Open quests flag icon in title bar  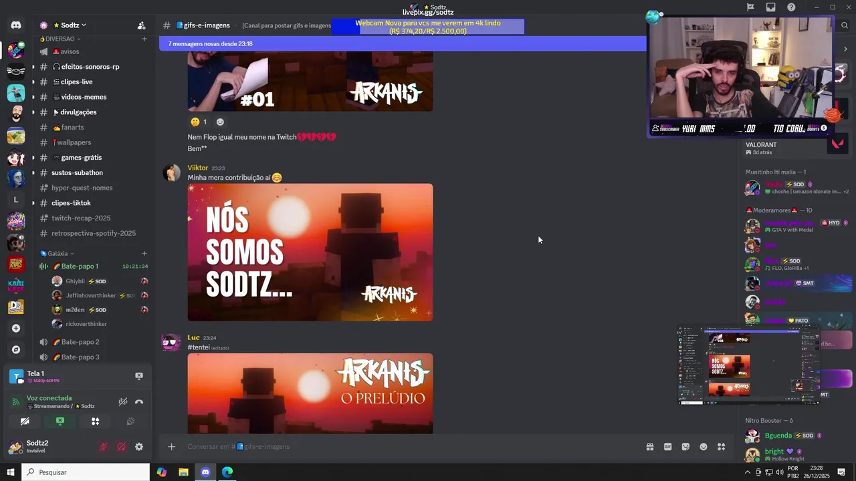point(750,7)
